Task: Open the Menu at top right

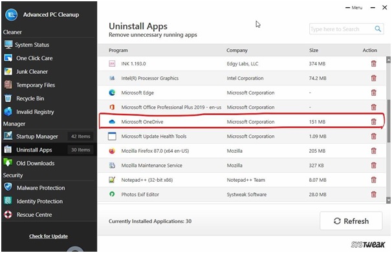Action: pos(354,8)
